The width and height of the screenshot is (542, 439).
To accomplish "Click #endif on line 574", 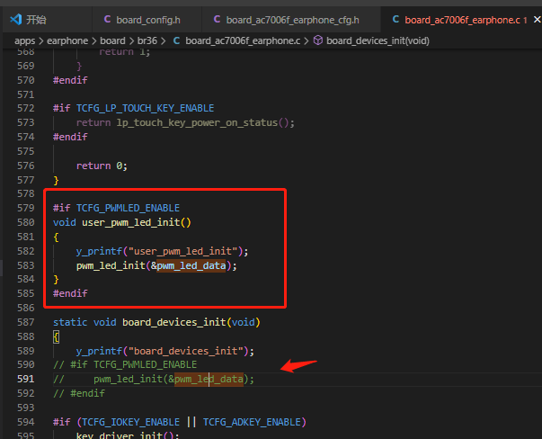I will pyautogui.click(x=70, y=137).
